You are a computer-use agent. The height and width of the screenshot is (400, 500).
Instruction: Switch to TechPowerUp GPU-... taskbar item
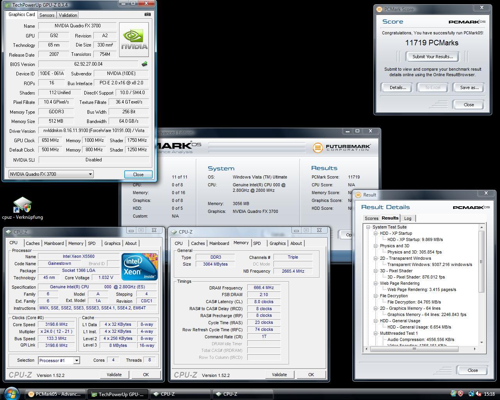118,394
